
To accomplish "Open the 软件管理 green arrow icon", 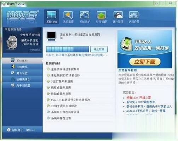I will click(101, 15).
